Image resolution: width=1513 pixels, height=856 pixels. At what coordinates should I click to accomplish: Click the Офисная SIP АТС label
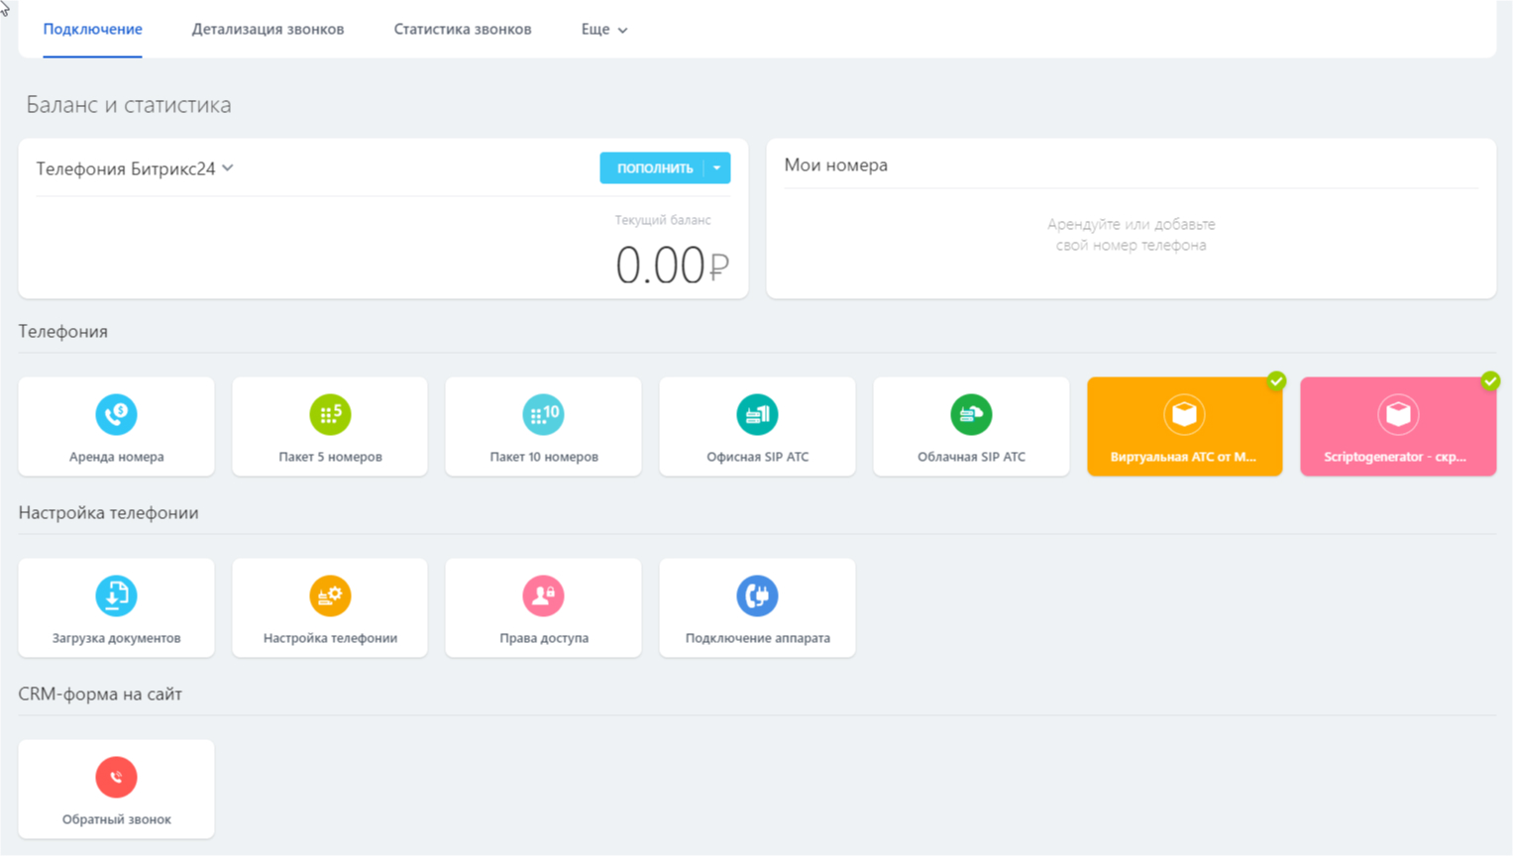pos(757,457)
